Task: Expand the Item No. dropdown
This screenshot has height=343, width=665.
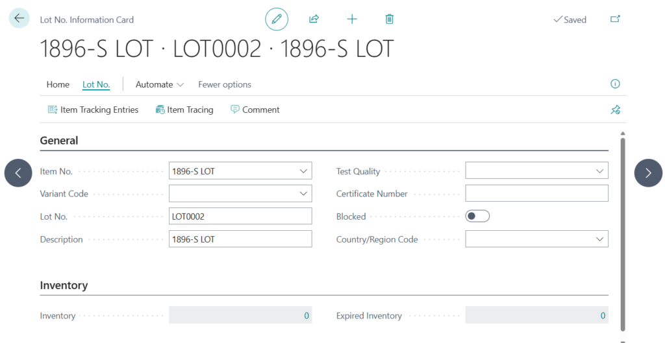Action: [303, 171]
